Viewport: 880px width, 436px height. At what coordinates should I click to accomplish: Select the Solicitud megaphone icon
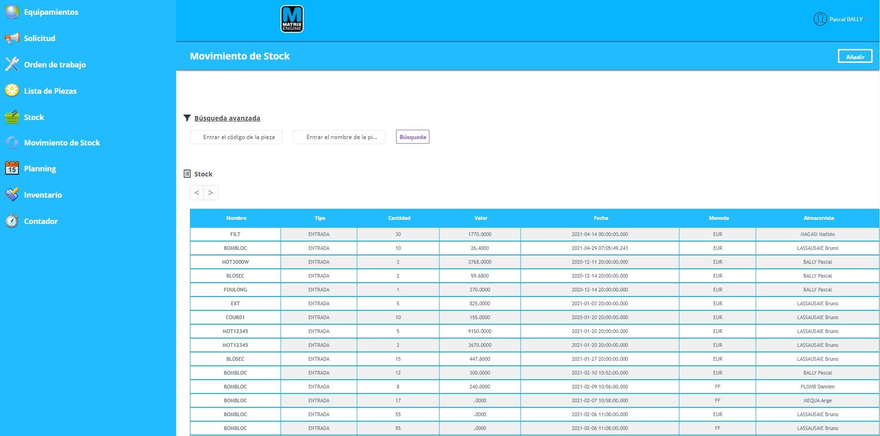pos(11,38)
